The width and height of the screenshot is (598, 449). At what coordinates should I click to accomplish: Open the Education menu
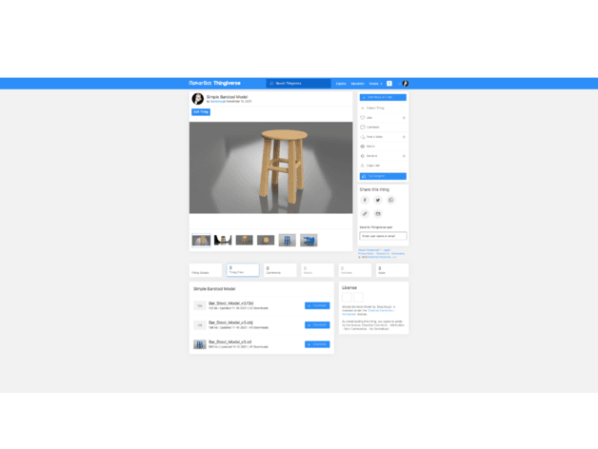point(357,84)
